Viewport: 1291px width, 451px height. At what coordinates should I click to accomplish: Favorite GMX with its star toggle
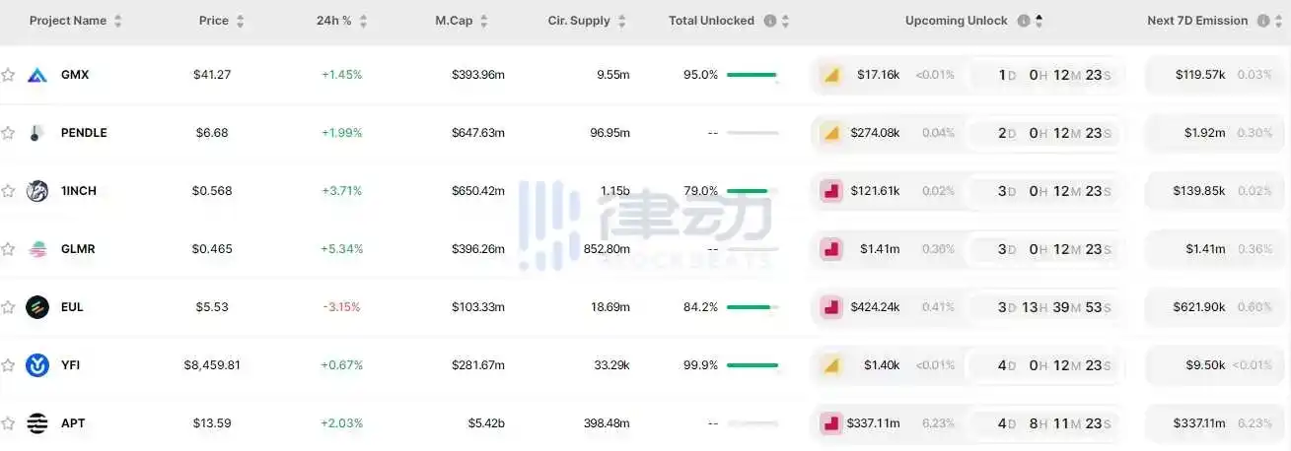pos(8,75)
